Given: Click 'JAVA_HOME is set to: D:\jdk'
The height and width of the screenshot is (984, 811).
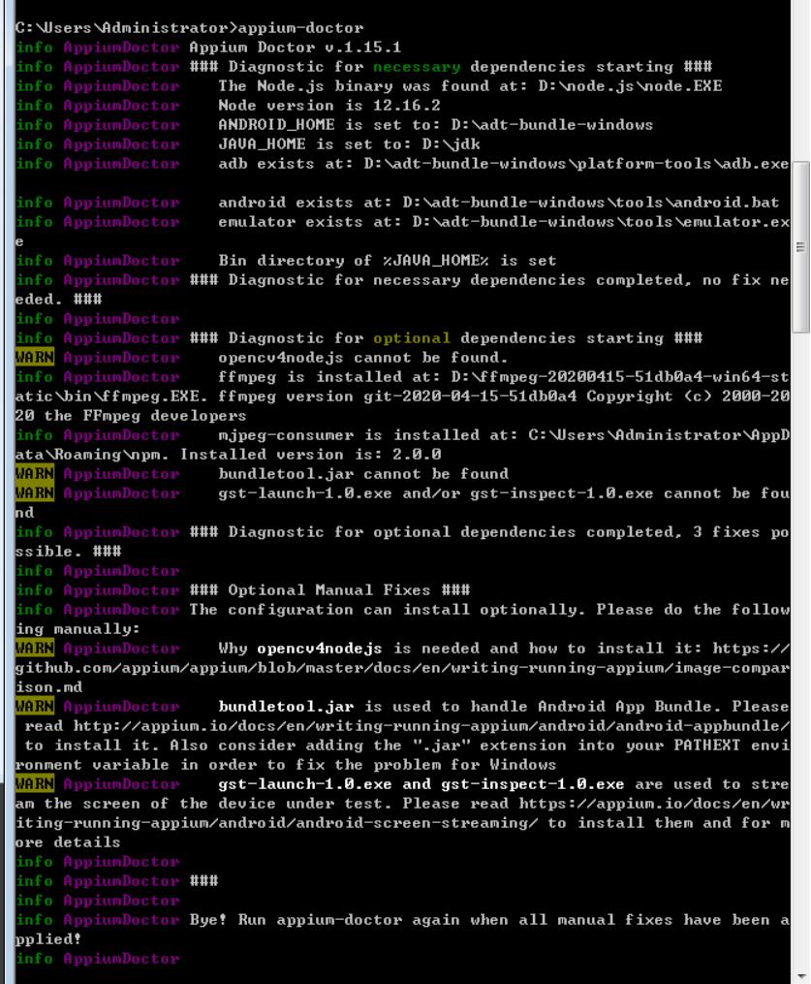Looking at the screenshot, I should (x=349, y=144).
